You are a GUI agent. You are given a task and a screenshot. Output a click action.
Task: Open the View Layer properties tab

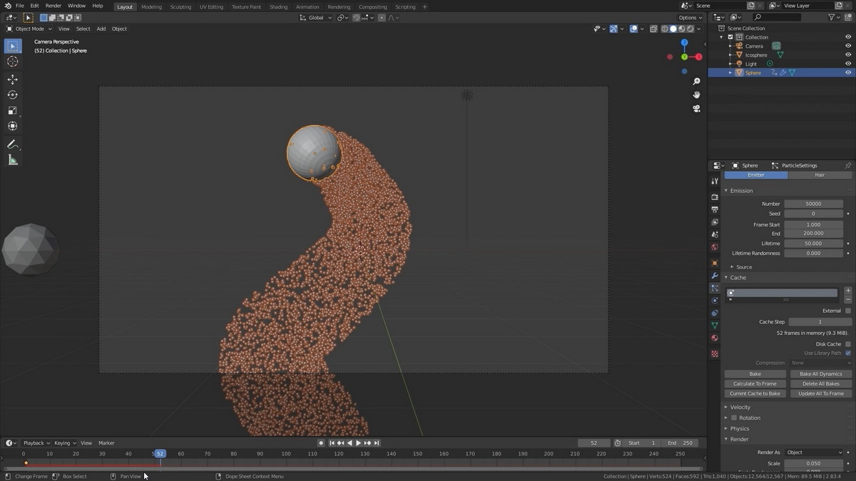coord(715,222)
